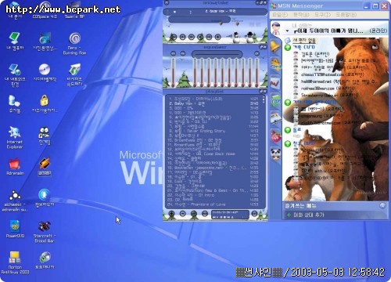Click the leftmost button at playlist bottom
The width and height of the screenshot is (391, 282).
click(171, 214)
